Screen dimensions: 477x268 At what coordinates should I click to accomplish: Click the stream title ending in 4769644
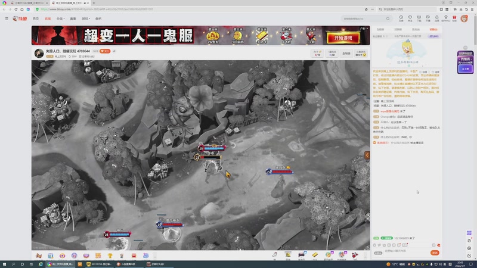tap(67, 51)
